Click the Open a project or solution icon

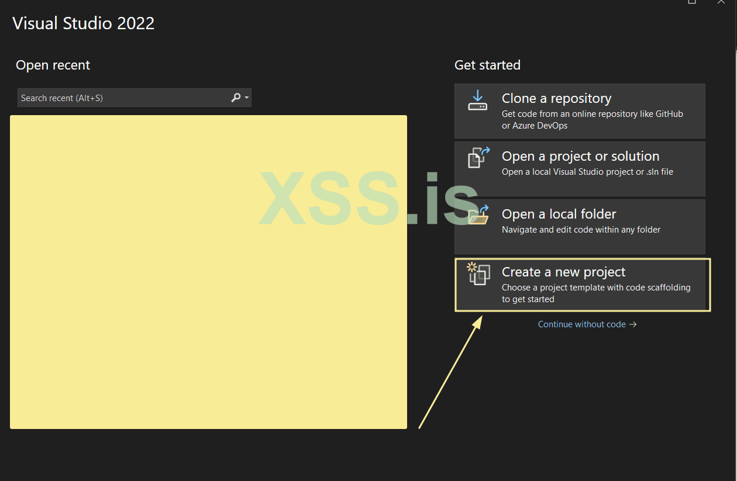point(478,157)
